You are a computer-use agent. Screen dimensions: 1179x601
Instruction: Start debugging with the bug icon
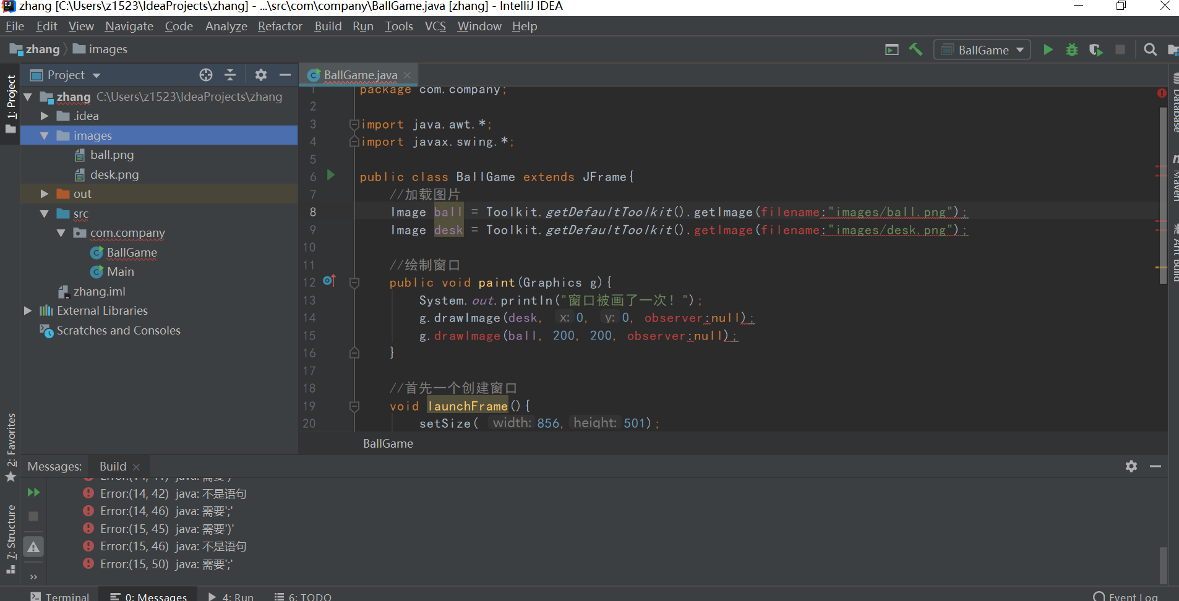pos(1072,49)
